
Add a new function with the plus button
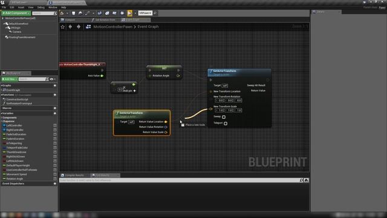[x=55, y=95]
